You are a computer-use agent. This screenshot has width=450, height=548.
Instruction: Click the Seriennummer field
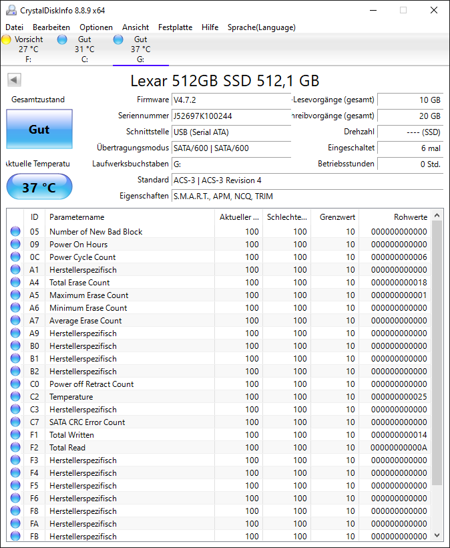[x=232, y=116]
